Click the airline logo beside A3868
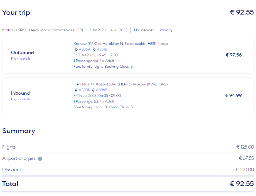256x196 pixels. [x=93, y=90]
